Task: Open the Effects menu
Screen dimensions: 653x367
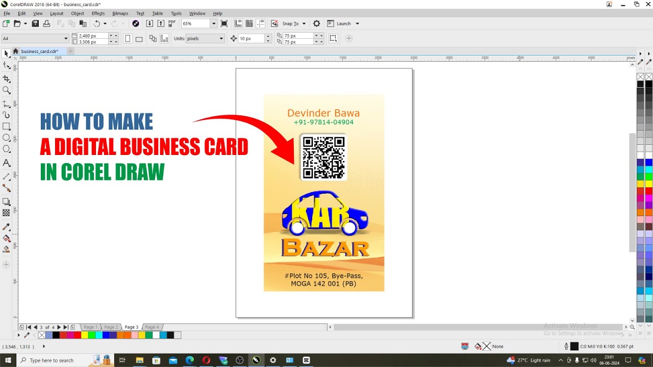Action: click(x=98, y=13)
